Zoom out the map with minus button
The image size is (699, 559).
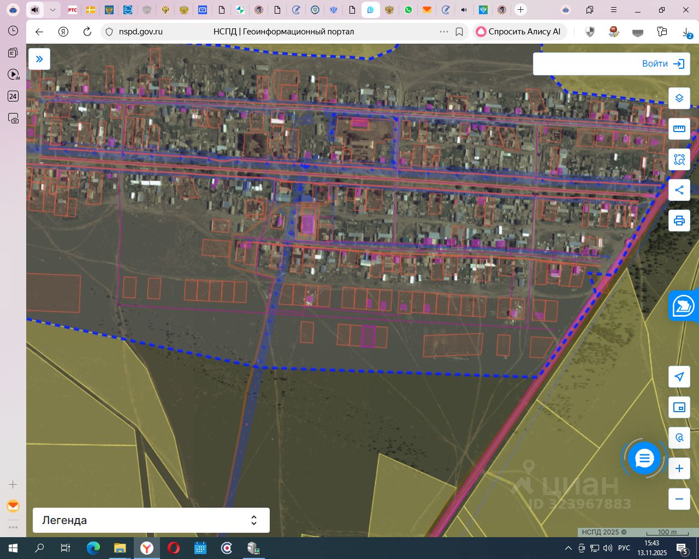679,499
